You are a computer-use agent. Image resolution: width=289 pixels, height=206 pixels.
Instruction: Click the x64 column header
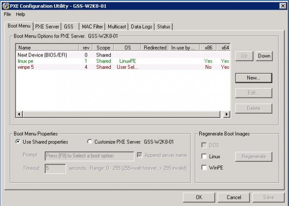224,48
